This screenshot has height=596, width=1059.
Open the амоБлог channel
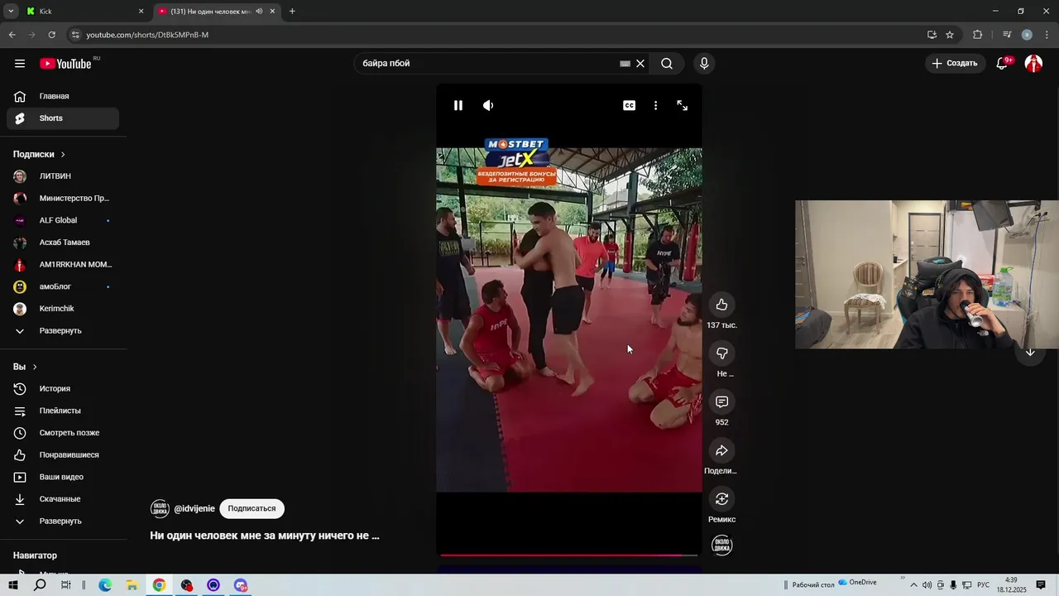click(63, 286)
